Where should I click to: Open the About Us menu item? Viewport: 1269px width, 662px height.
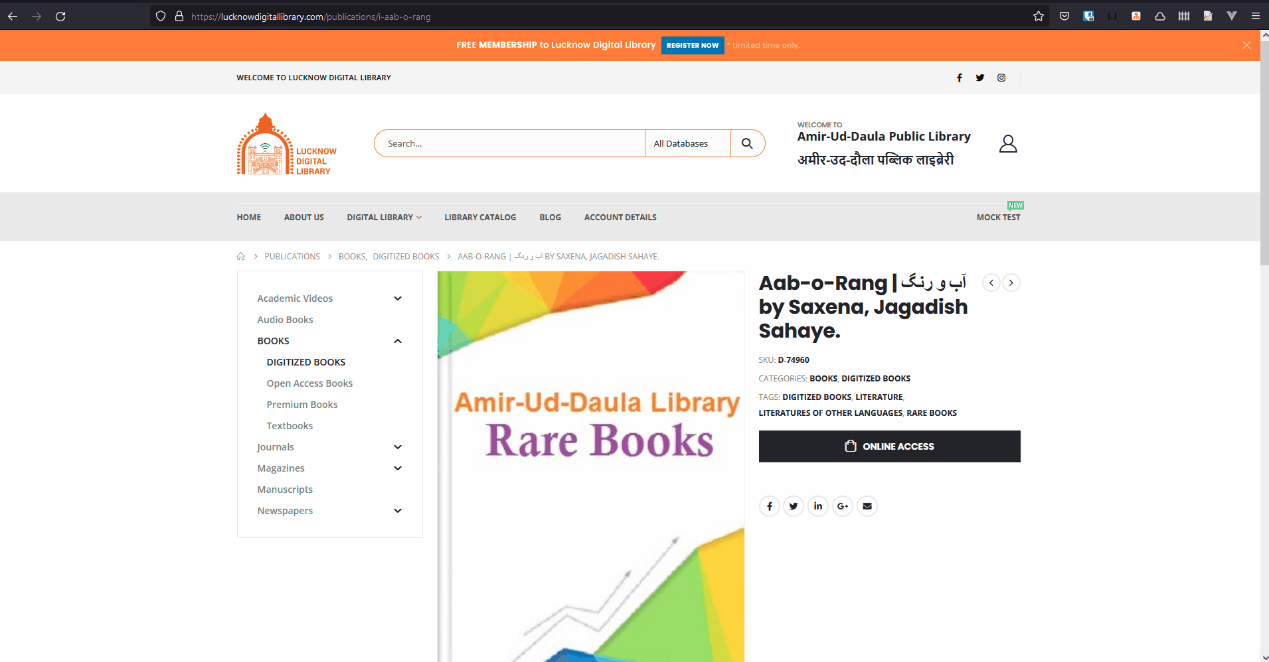coord(304,218)
